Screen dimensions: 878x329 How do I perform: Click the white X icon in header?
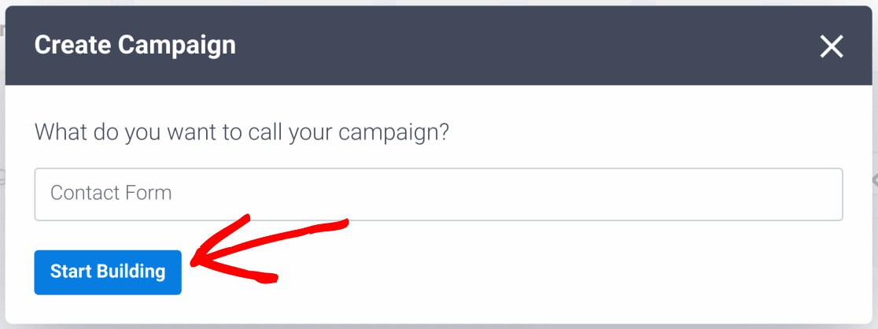(x=831, y=46)
